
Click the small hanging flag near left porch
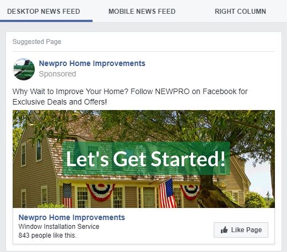(67, 195)
